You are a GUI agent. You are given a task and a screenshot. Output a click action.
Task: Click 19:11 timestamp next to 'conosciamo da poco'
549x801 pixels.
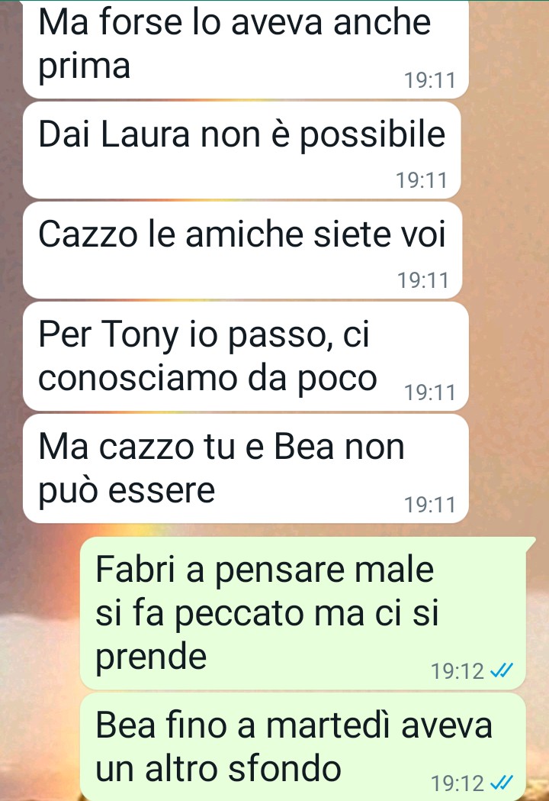(x=429, y=392)
